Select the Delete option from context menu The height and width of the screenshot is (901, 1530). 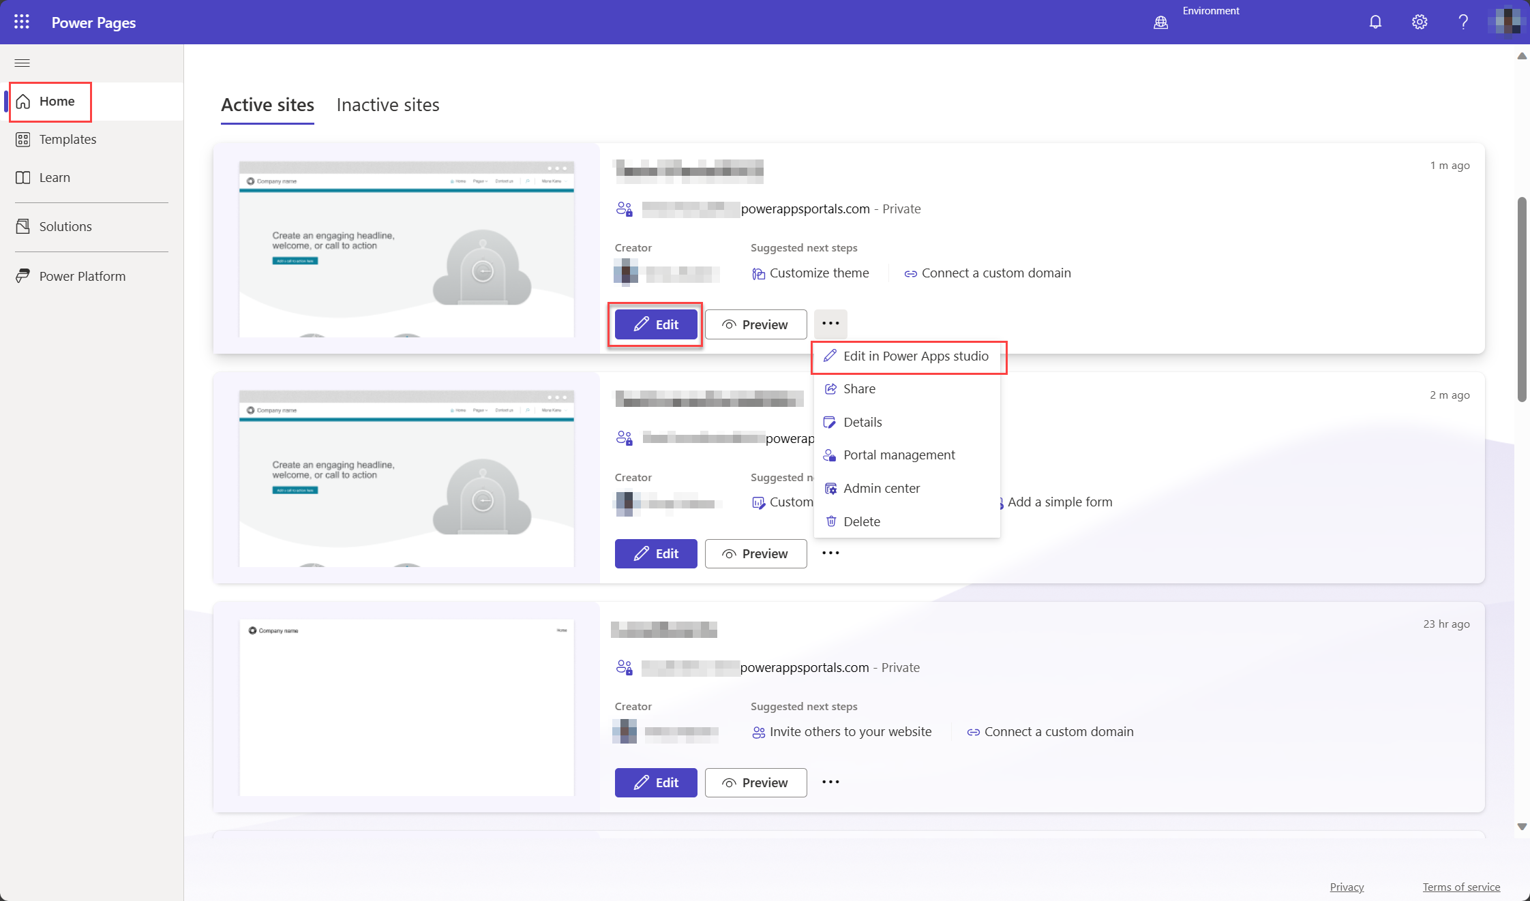(x=862, y=520)
